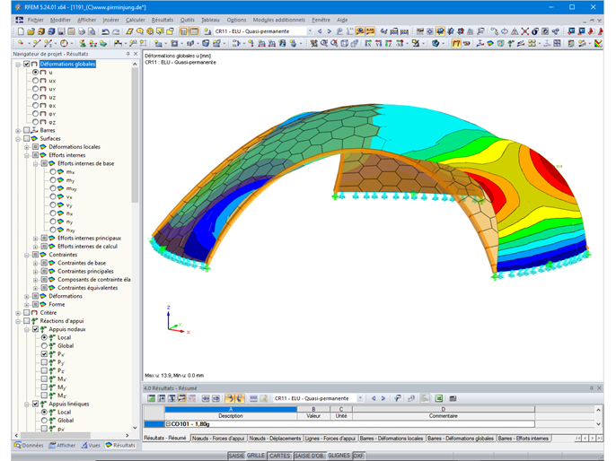Toggle the Px' support reaction checkbox

[44, 354]
